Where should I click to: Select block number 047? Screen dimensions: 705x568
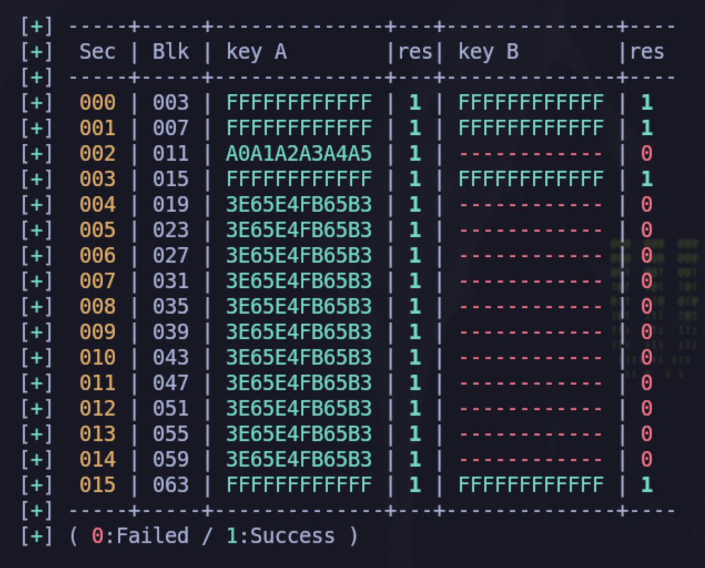(170, 383)
